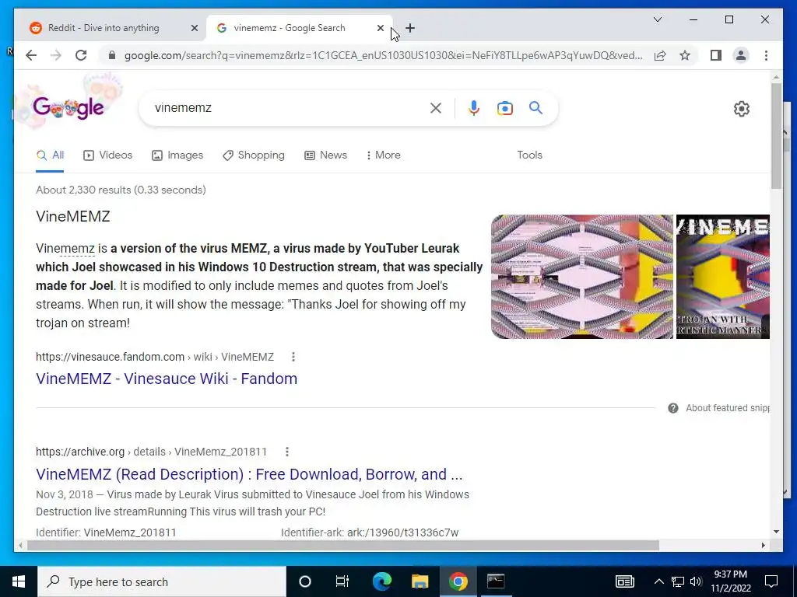
Task: Select the All results tab
Action: [x=50, y=155]
